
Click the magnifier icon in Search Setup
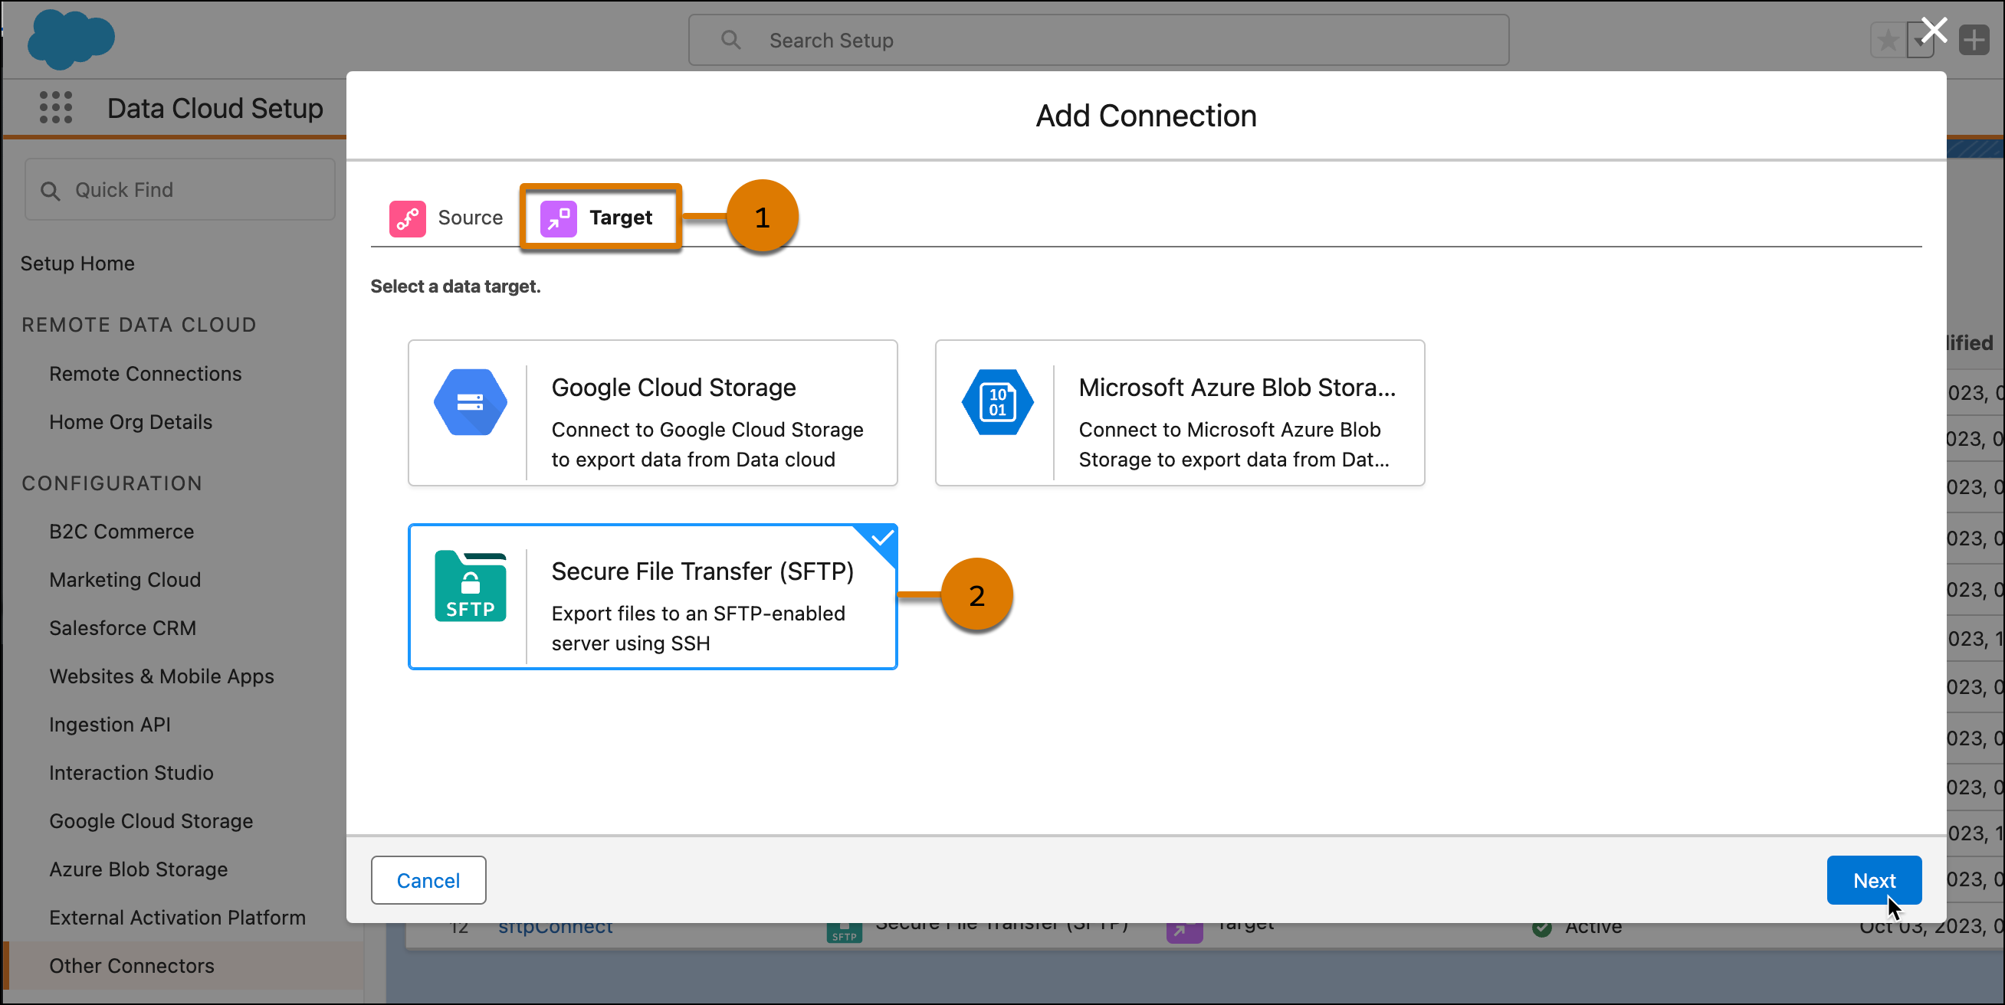pyautogui.click(x=730, y=40)
